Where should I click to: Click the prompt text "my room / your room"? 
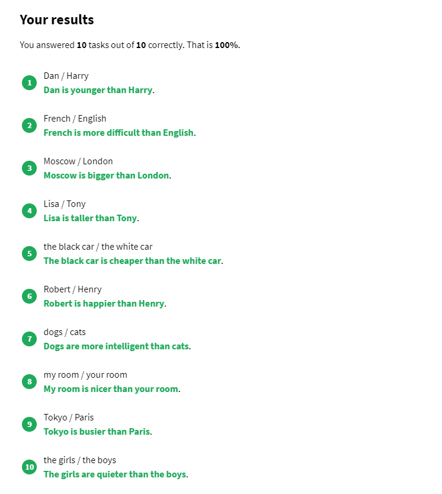85,375
